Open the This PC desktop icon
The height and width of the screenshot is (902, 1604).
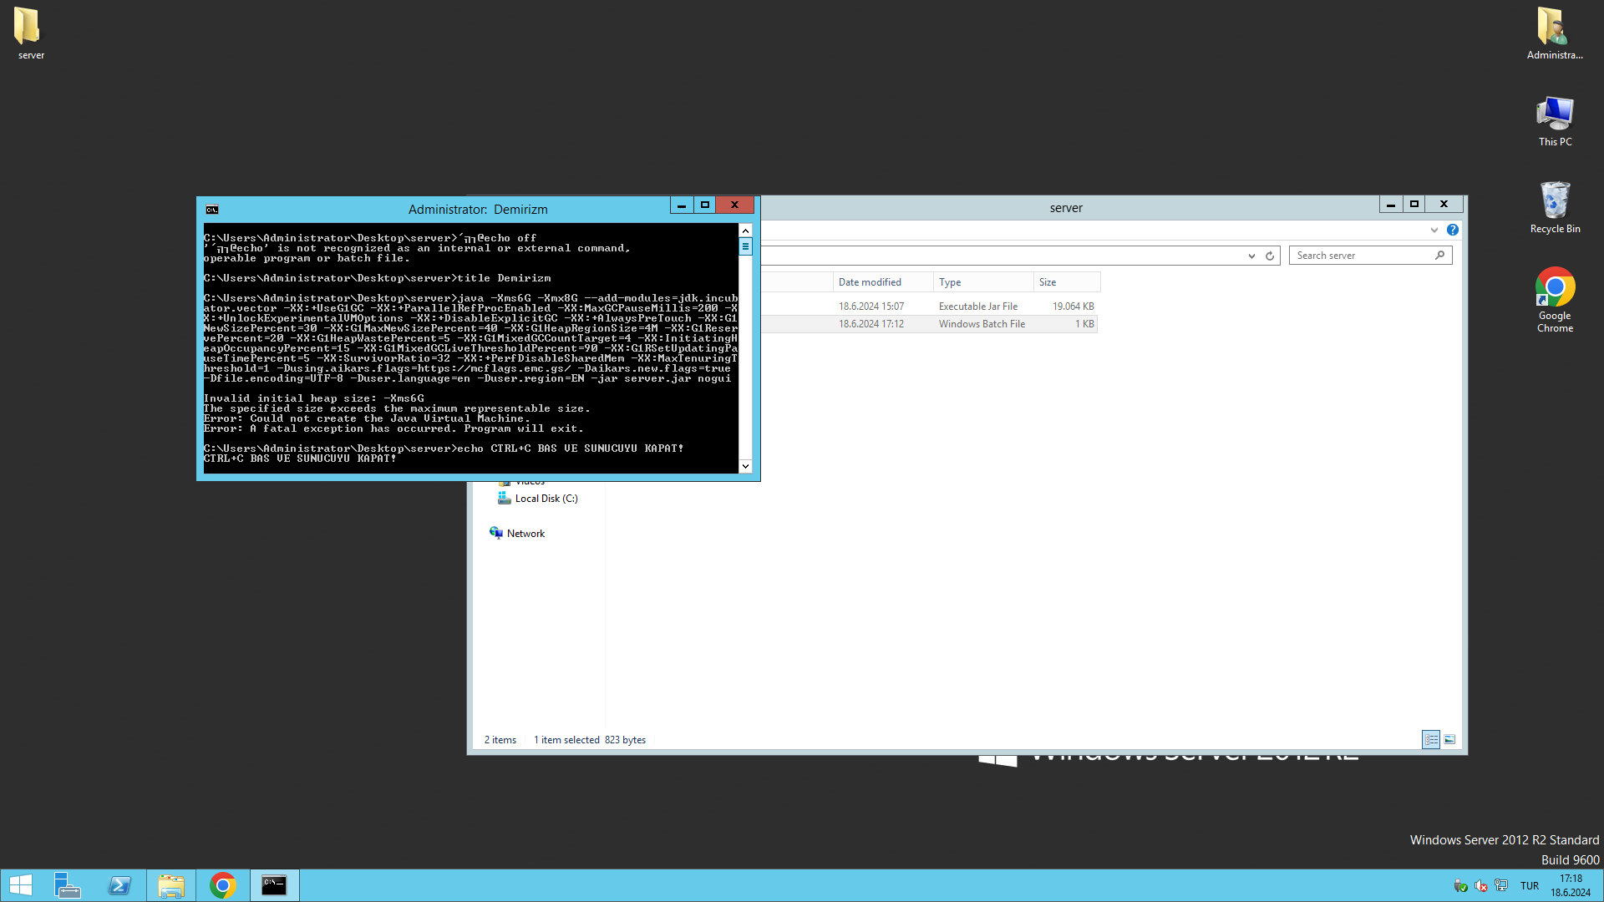pos(1555,121)
